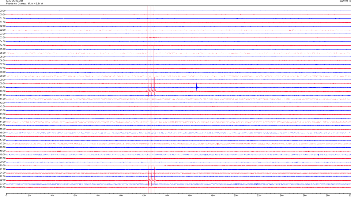
Task: Select the 17:00 time label
Action: click(x=3, y=140)
